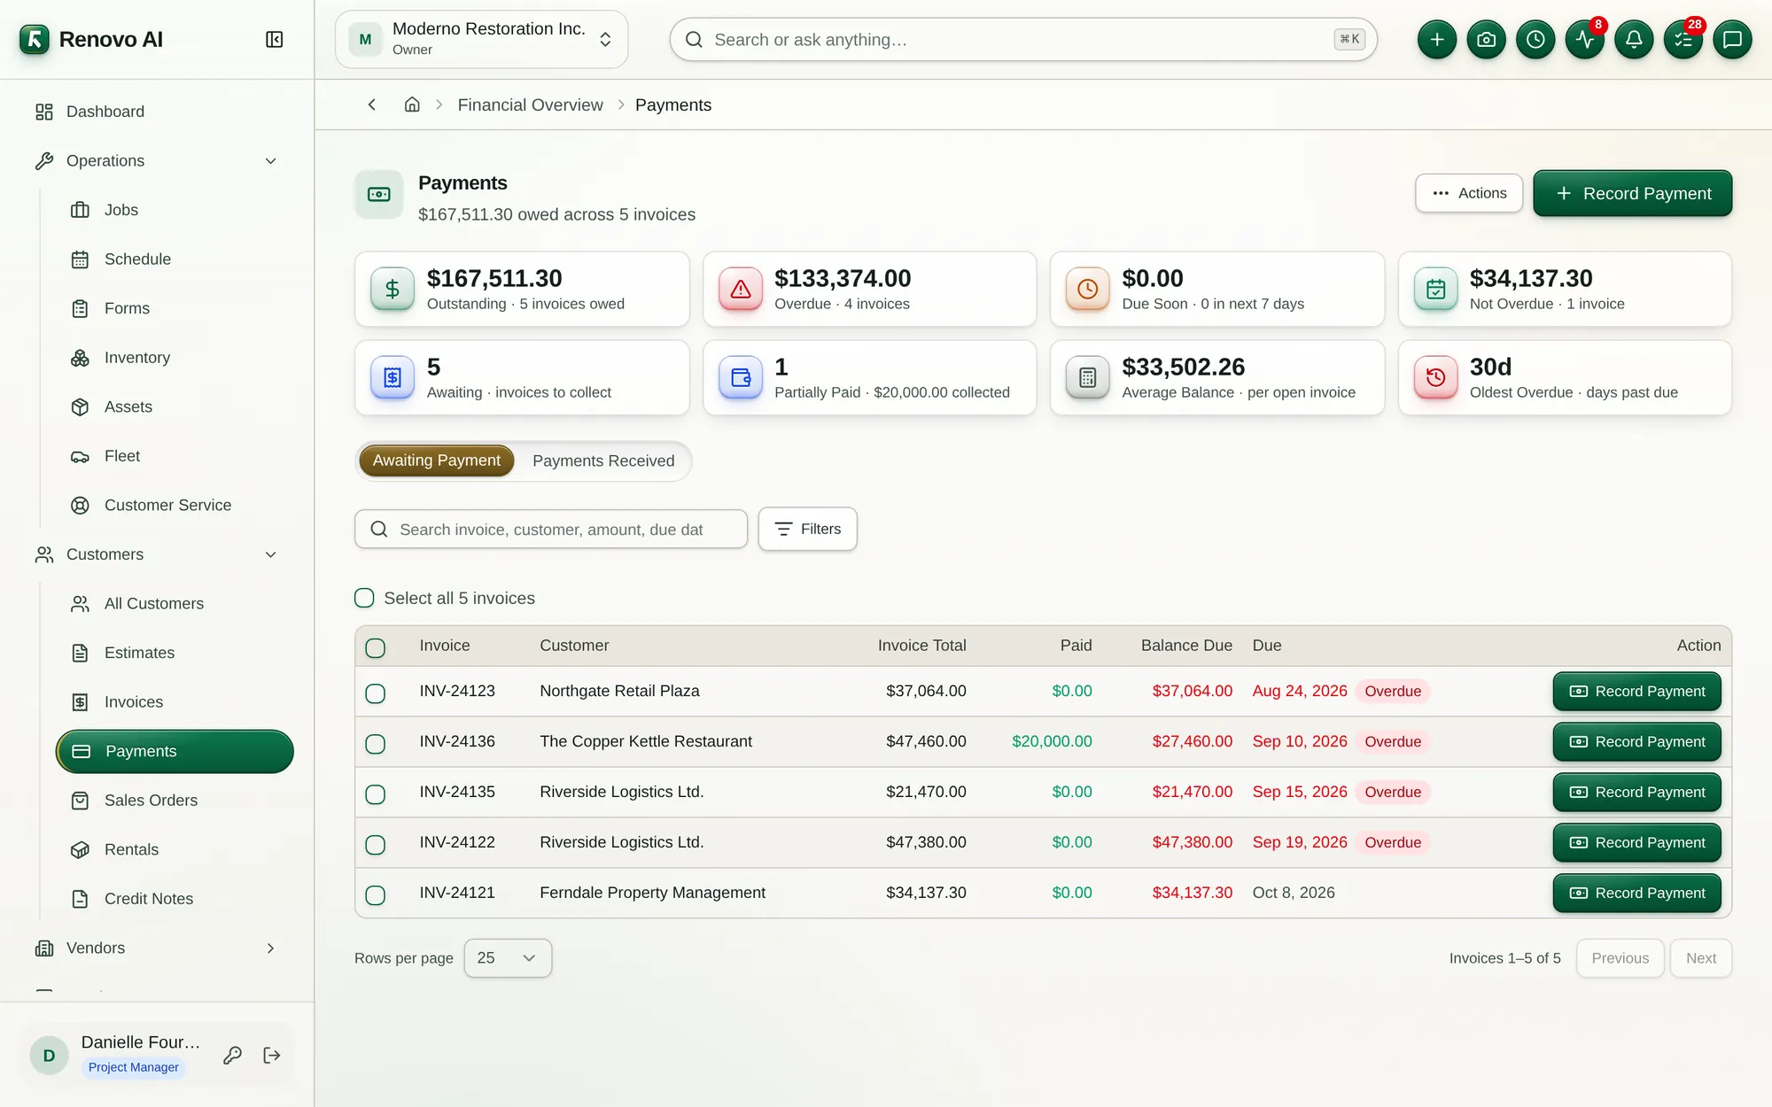
Task: Open the camera capture icon
Action: pyautogui.click(x=1486, y=40)
